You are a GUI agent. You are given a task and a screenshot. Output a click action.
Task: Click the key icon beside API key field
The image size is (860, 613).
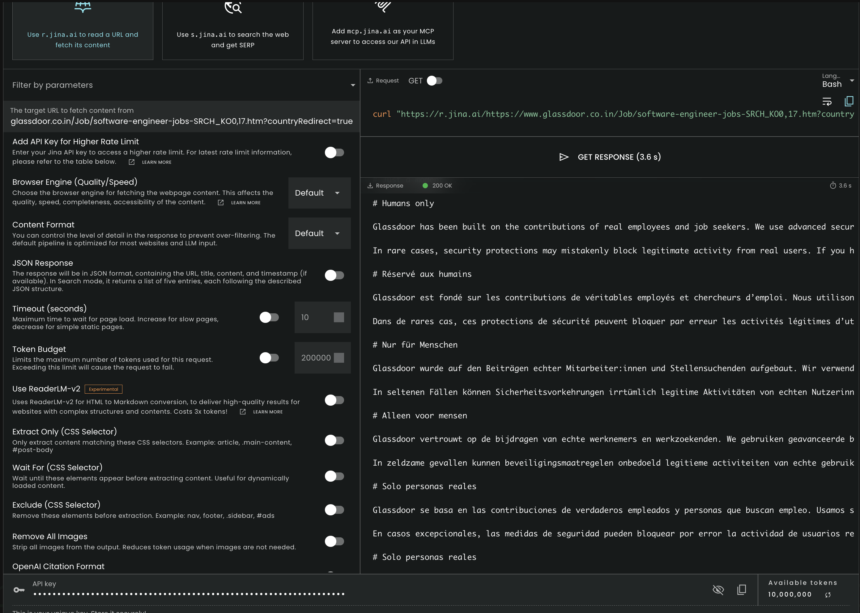19,590
